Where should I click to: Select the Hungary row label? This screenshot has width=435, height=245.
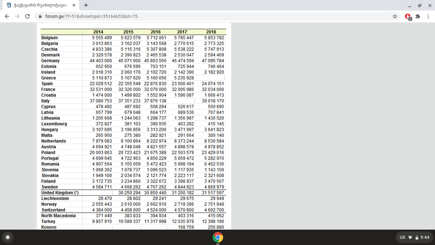pyautogui.click(x=50, y=129)
